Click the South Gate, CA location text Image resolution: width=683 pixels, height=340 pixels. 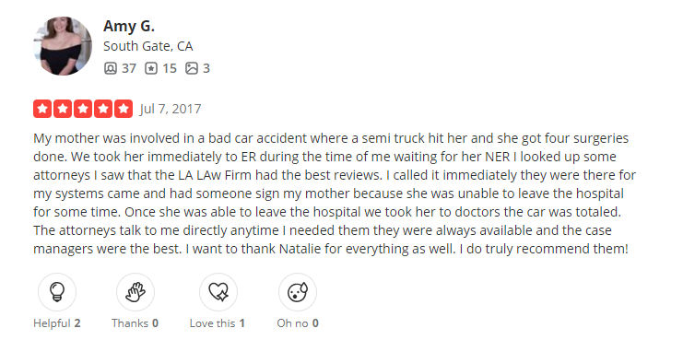[x=148, y=46]
